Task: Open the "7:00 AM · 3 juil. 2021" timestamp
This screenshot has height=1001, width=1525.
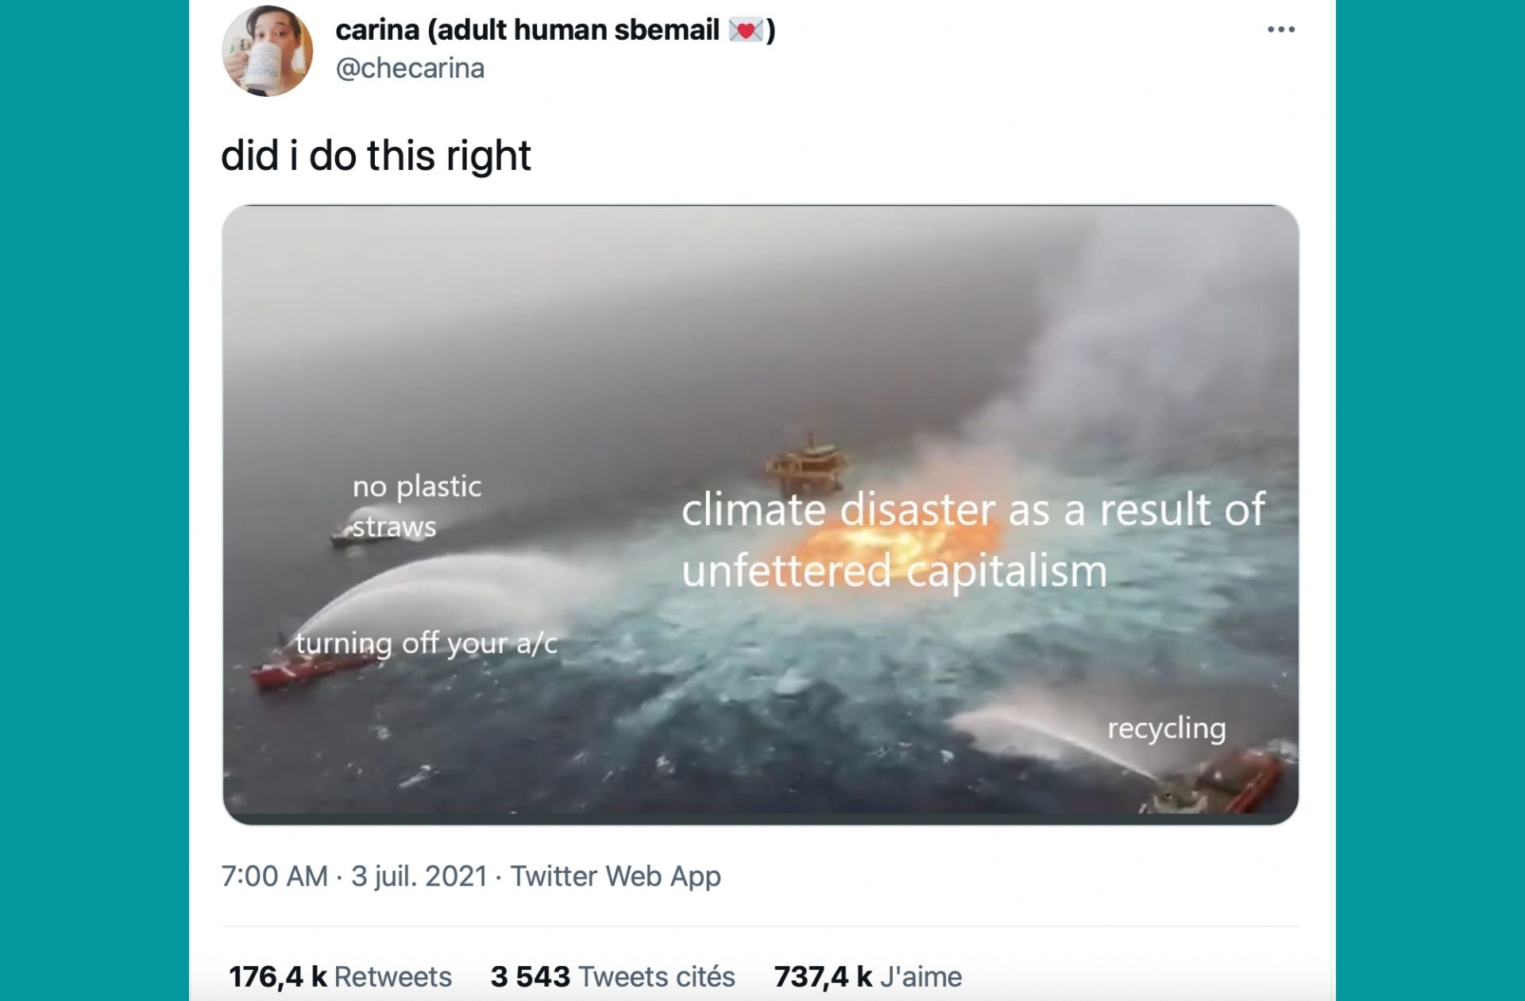Action: click(x=354, y=875)
